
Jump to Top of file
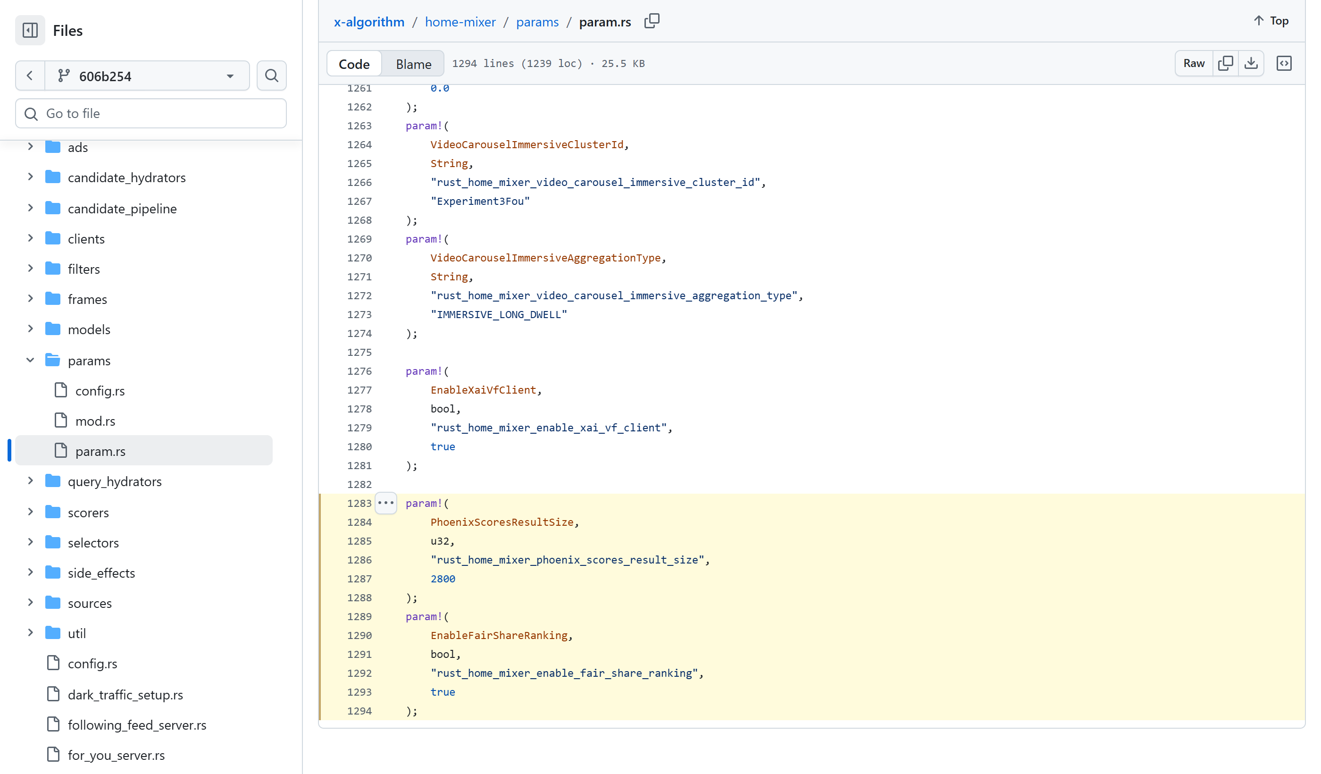click(1271, 21)
